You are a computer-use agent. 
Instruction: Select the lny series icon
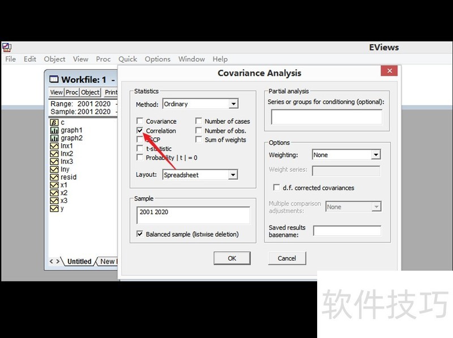54,169
